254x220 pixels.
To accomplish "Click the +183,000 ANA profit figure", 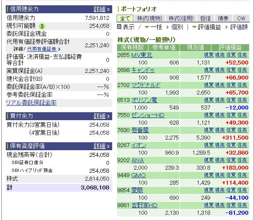I will point(235,168).
